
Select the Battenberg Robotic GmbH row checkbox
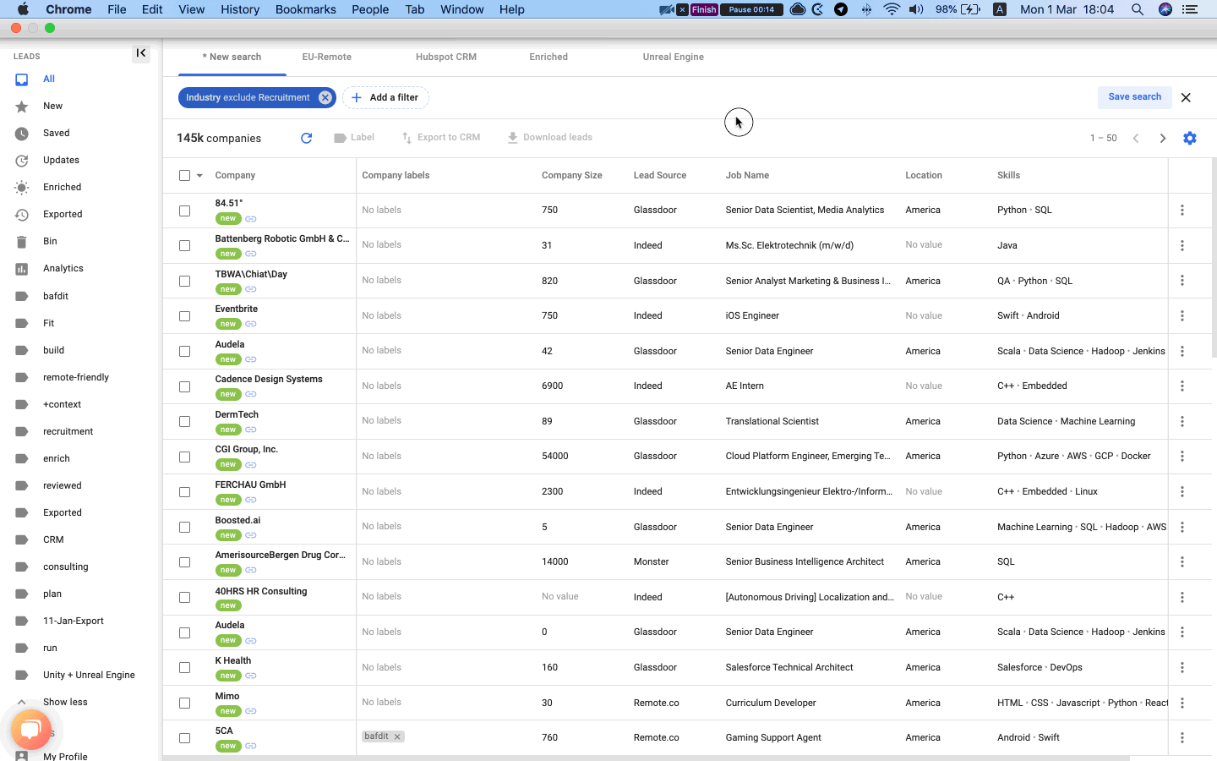coord(185,246)
